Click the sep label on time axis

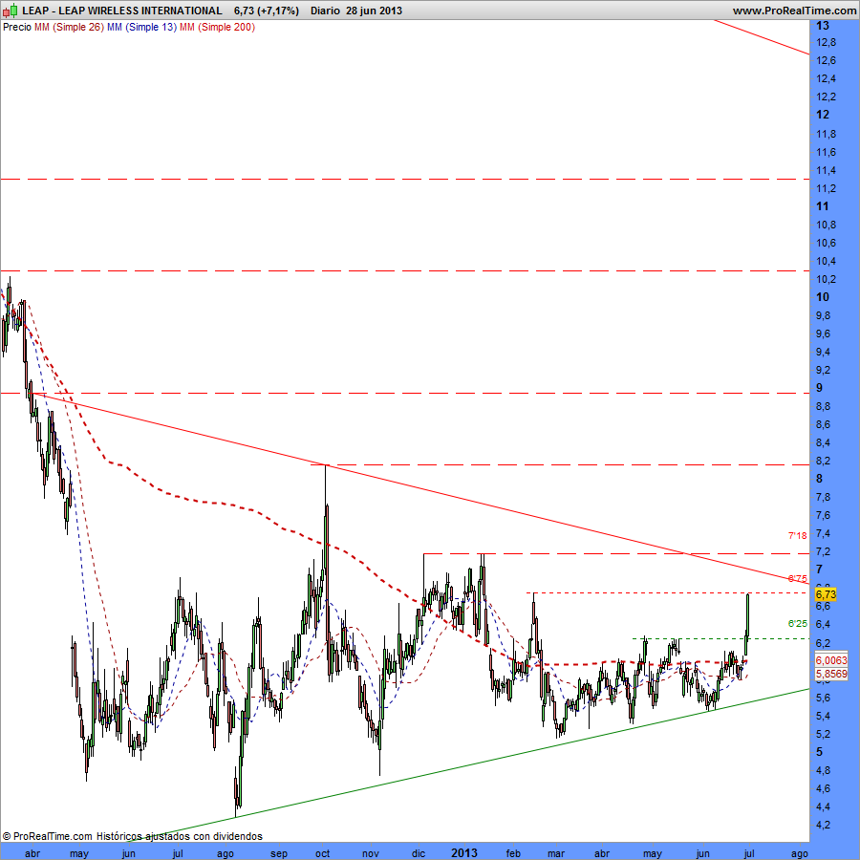pyautogui.click(x=279, y=853)
